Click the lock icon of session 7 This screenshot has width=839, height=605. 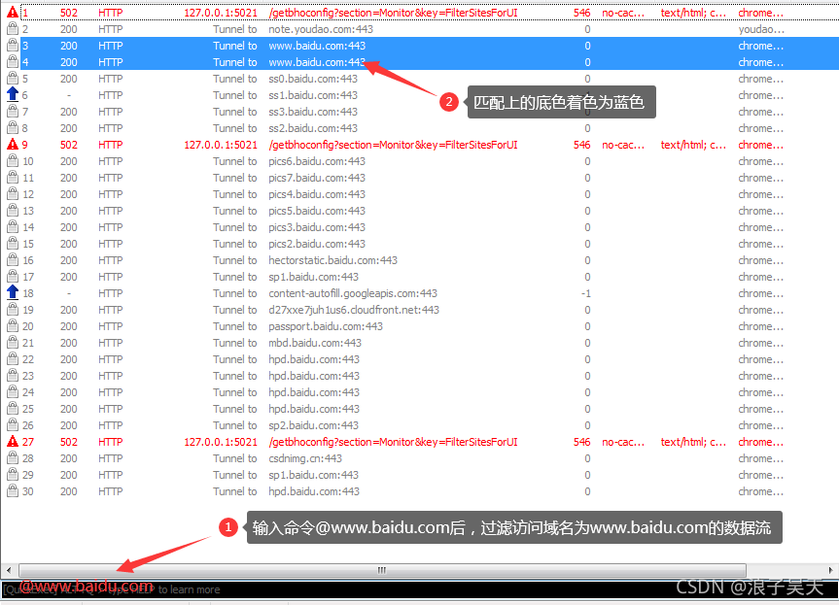pyautogui.click(x=13, y=111)
